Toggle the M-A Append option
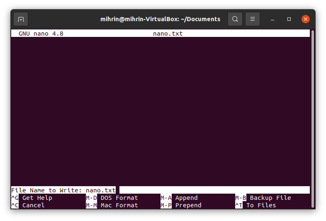Screen dimensions: 326x221 179,198
